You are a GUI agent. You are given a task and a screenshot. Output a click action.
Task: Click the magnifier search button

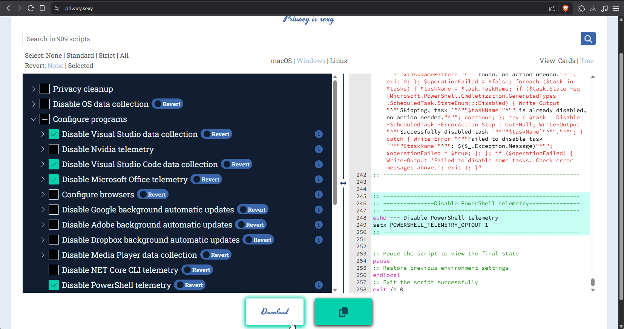click(588, 38)
